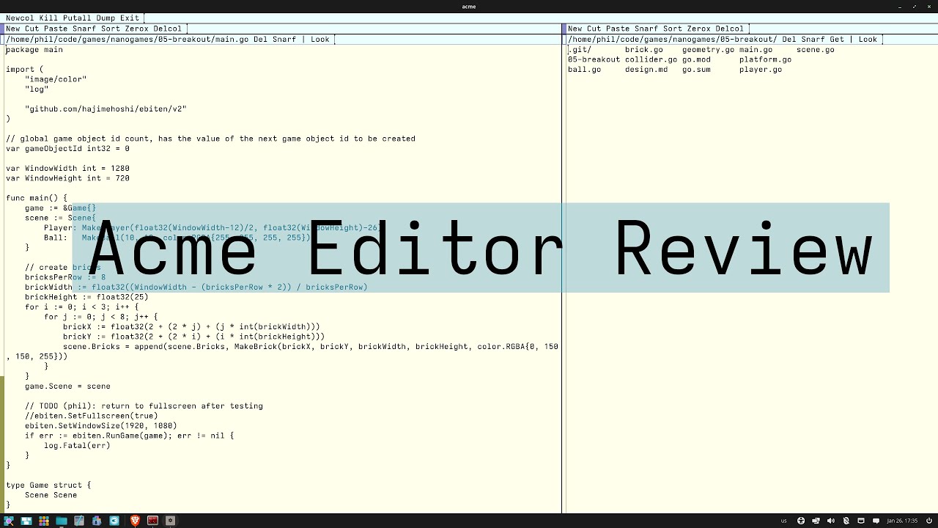Click the 'us' keyboard layout indicator

(783, 521)
